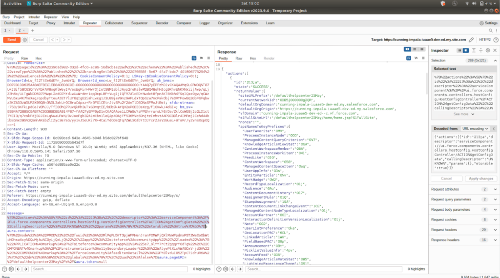Open Settings in top right
500x278 pixels.
(x=488, y=23)
